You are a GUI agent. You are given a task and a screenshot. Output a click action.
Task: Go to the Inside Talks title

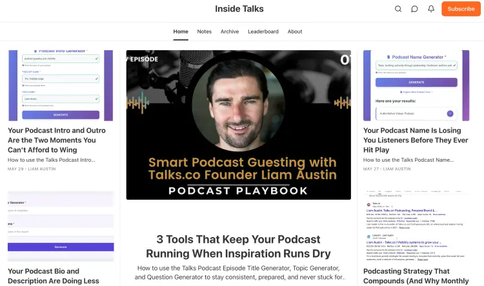239,9
